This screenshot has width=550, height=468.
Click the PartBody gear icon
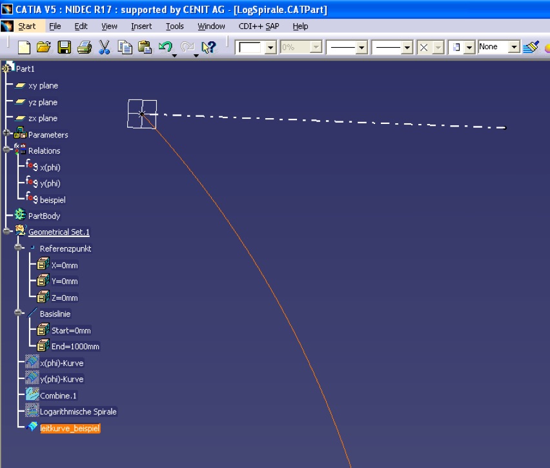[x=21, y=214]
